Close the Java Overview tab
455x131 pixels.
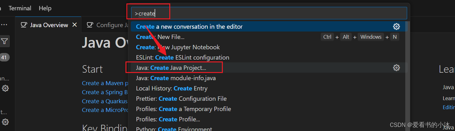74,25
